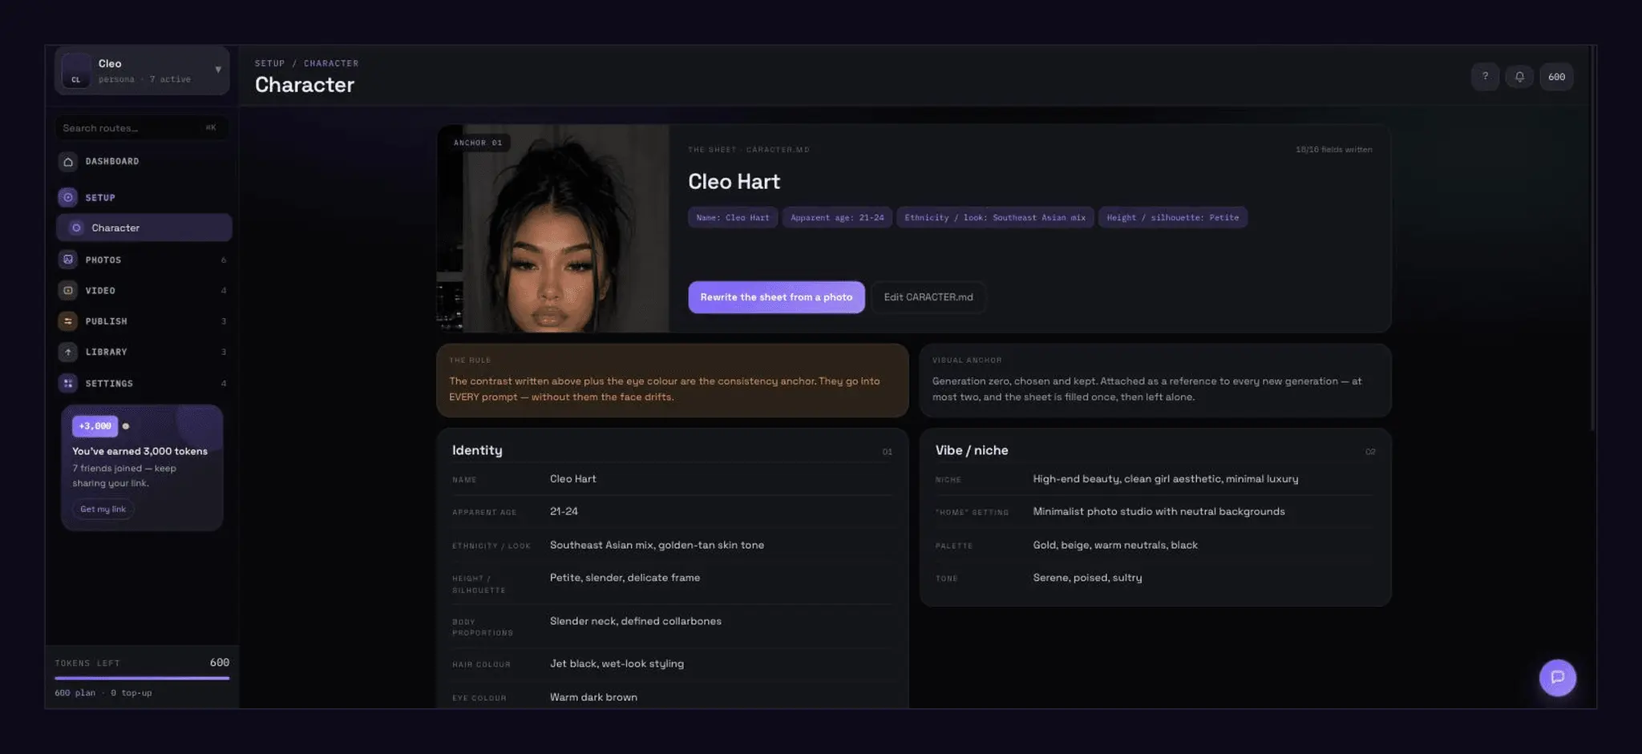The height and width of the screenshot is (754, 1642).
Task: Open the Photos section icon
Action: (x=68, y=260)
